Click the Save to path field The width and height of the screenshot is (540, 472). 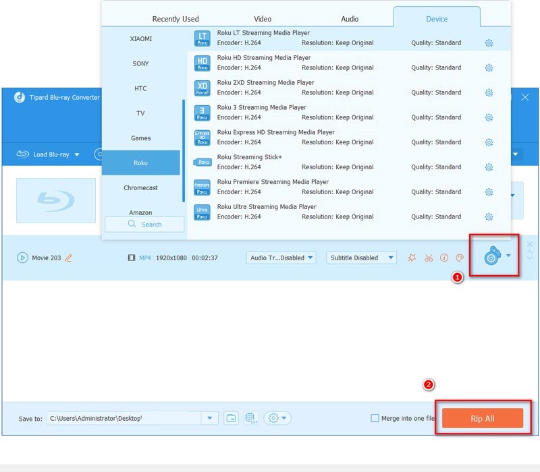tap(124, 418)
